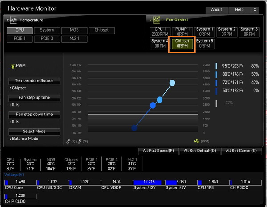The height and width of the screenshot is (207, 267).
Task: Choose the System 5 fan
Action: [x=205, y=44]
